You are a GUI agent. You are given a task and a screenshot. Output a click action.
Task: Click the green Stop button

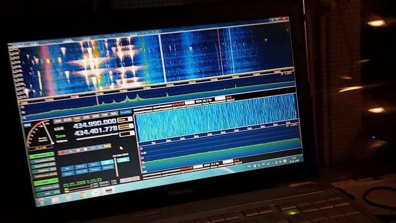coord(47,181)
